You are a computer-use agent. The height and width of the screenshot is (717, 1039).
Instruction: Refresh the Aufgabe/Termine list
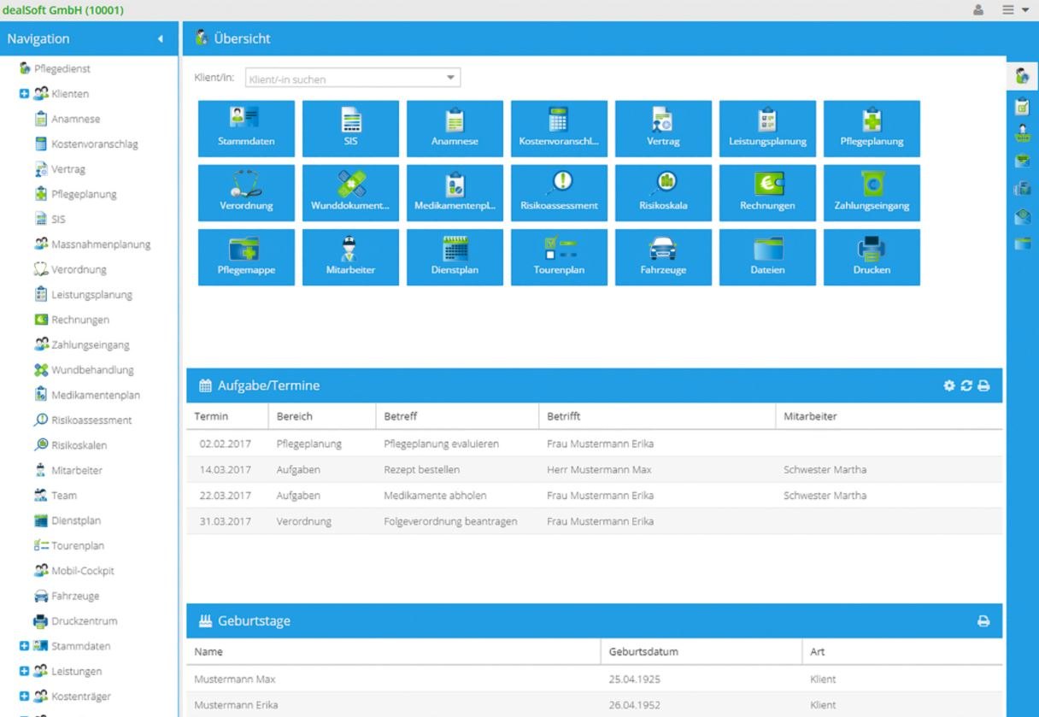(966, 385)
